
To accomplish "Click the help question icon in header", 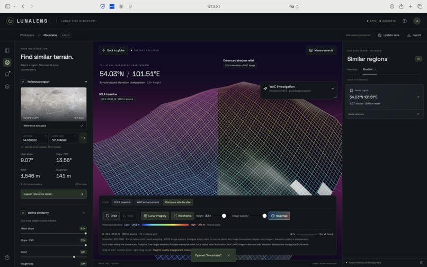I will 405,21.
